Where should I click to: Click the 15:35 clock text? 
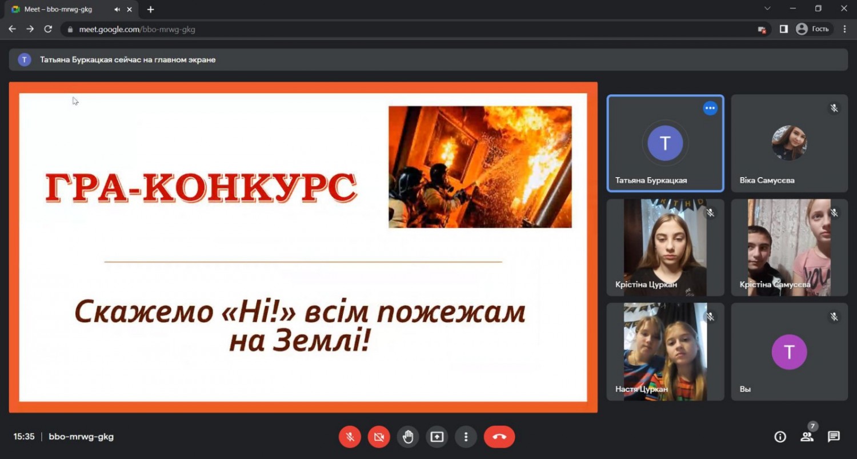click(x=24, y=437)
